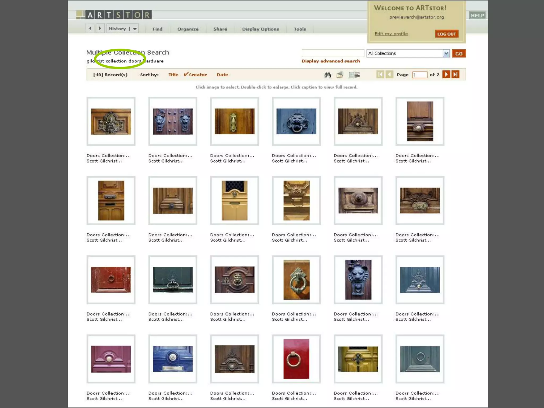Click the save-to-image-group folder icon

340,75
